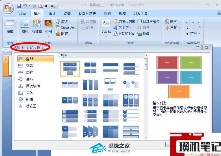Open the 设计 ribbon tab
This screenshot has height=156, width=221.
click(x=52, y=13)
